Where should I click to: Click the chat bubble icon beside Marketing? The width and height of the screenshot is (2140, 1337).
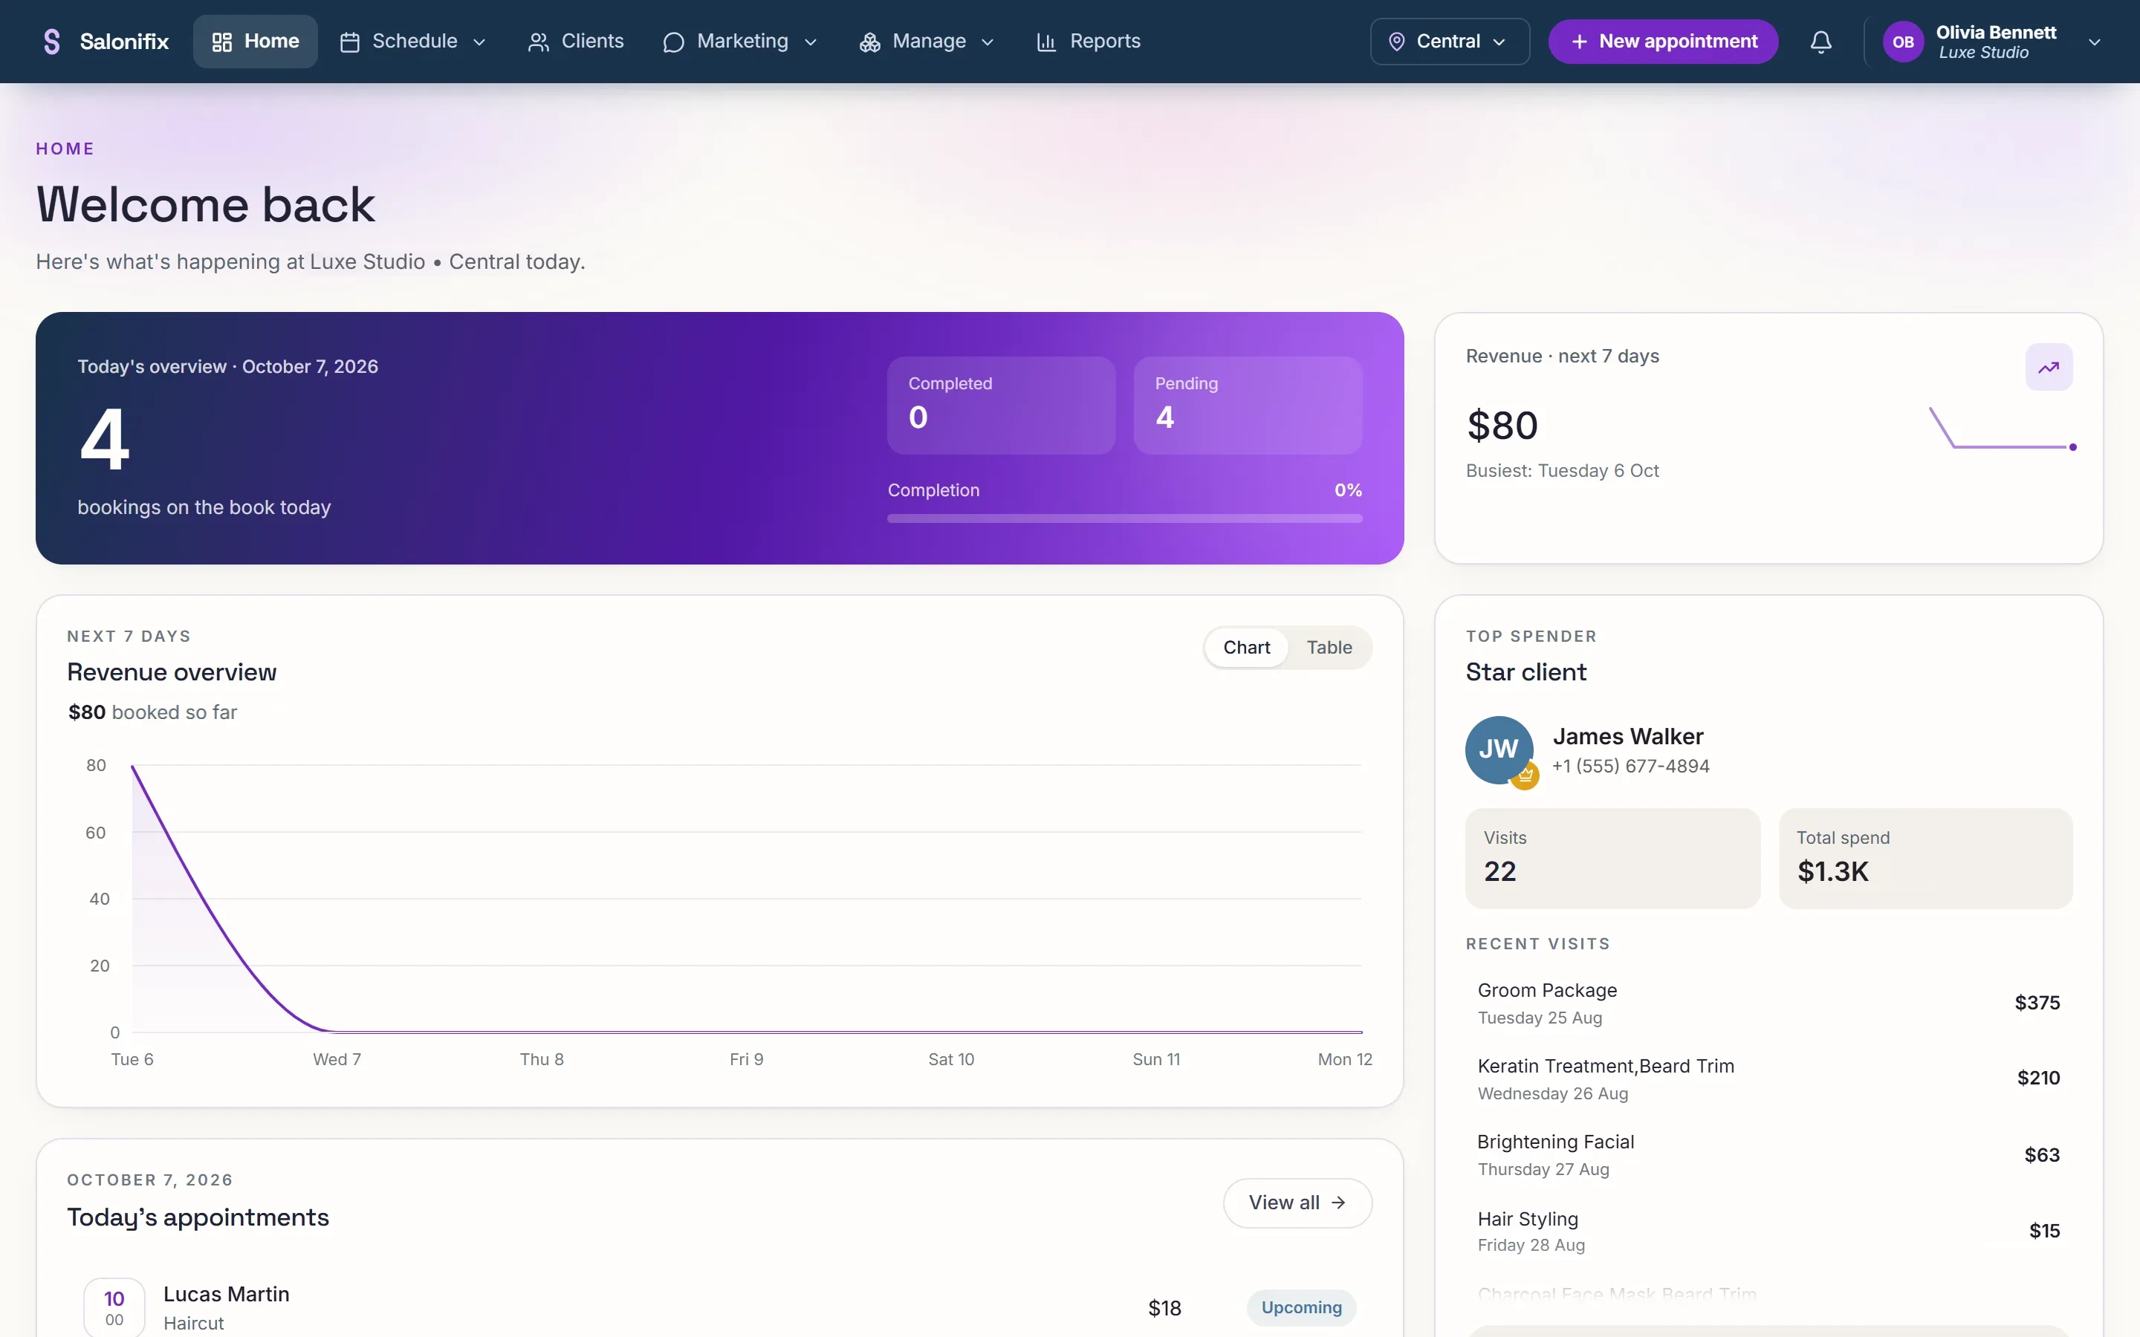(x=673, y=42)
